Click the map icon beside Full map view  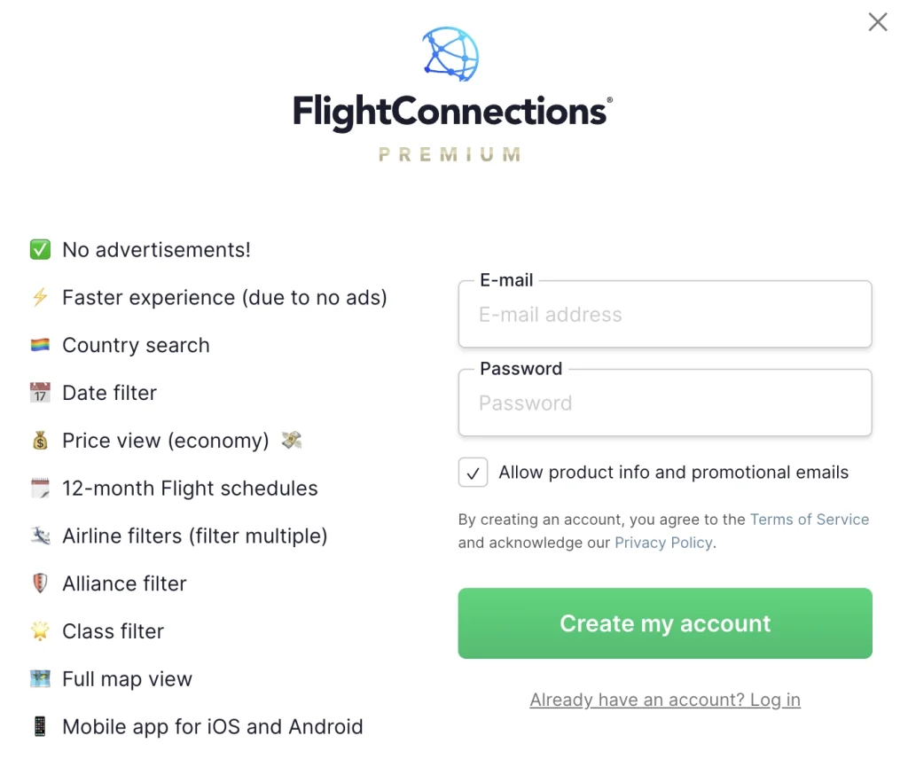pos(40,679)
